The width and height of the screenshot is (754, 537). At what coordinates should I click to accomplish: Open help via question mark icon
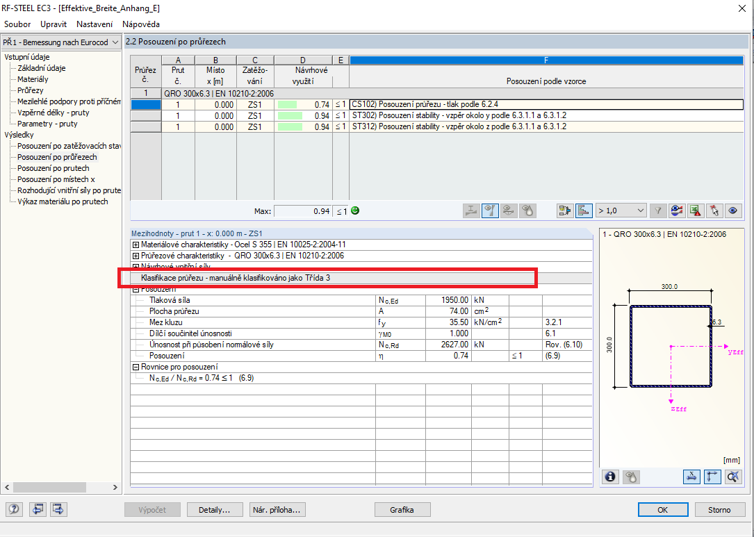(x=14, y=509)
